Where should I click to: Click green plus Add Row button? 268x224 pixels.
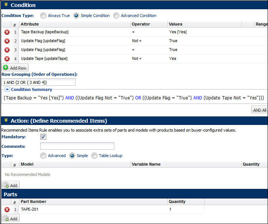click(x=15, y=68)
